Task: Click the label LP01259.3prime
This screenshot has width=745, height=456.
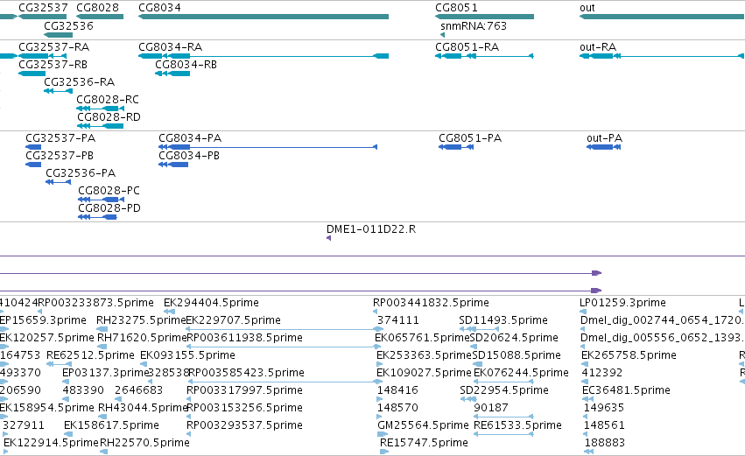Action: 623,303
